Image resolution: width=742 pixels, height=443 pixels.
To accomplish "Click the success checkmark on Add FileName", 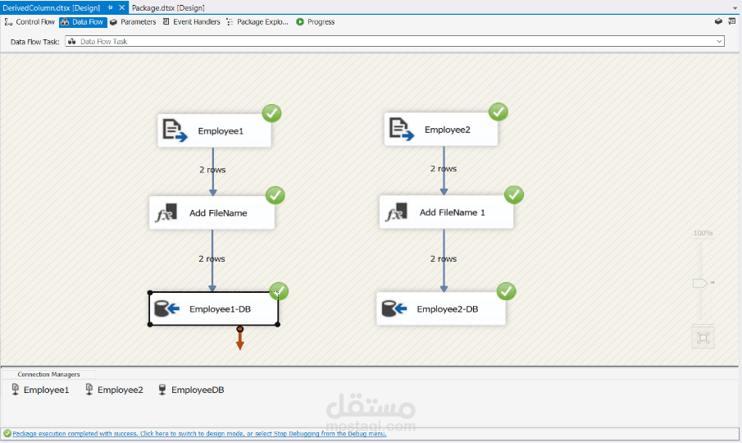I will pos(275,195).
